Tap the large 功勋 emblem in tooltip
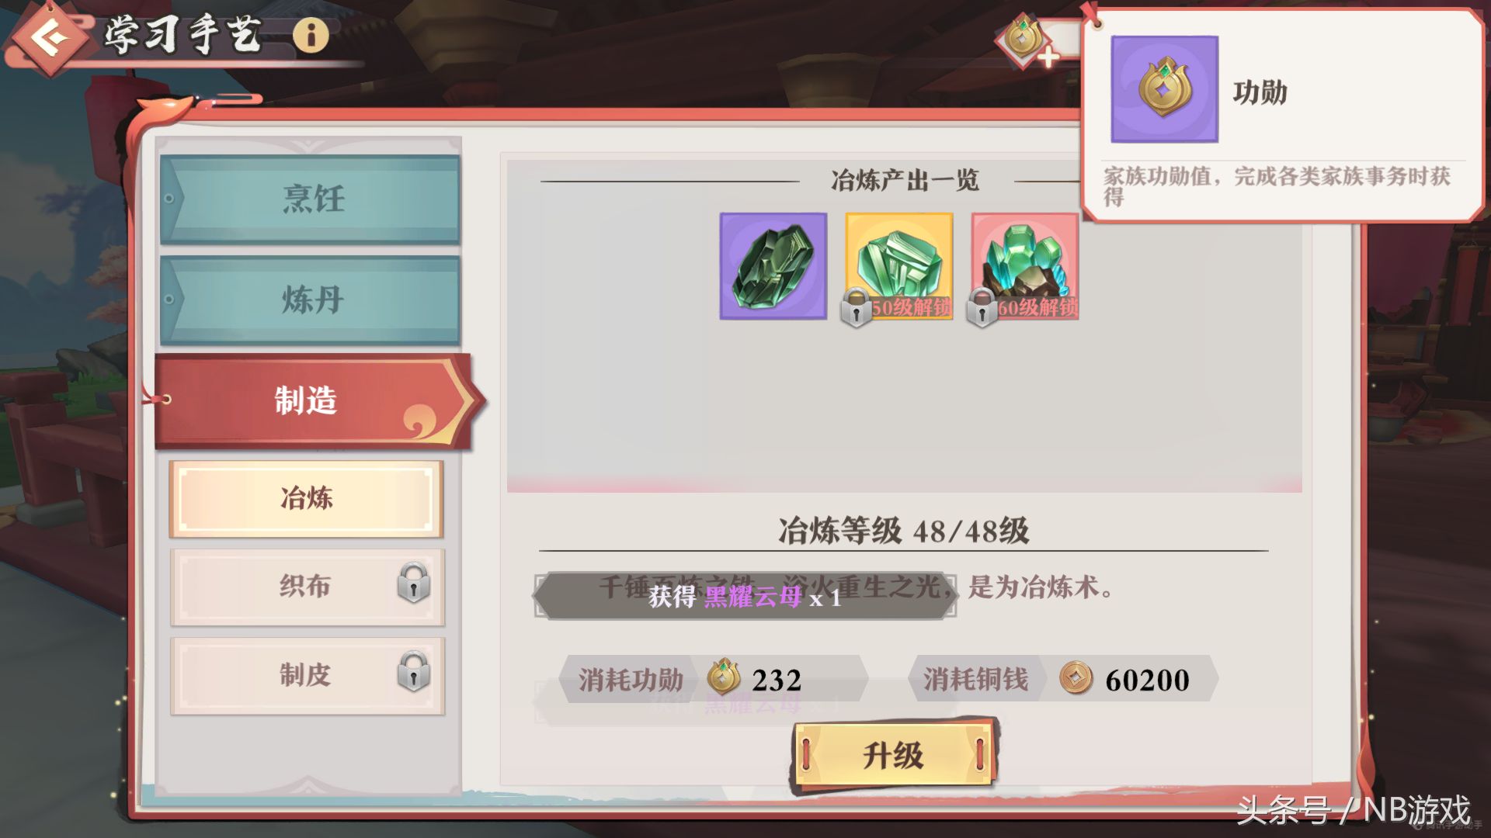This screenshot has height=838, width=1491. pos(1164,89)
